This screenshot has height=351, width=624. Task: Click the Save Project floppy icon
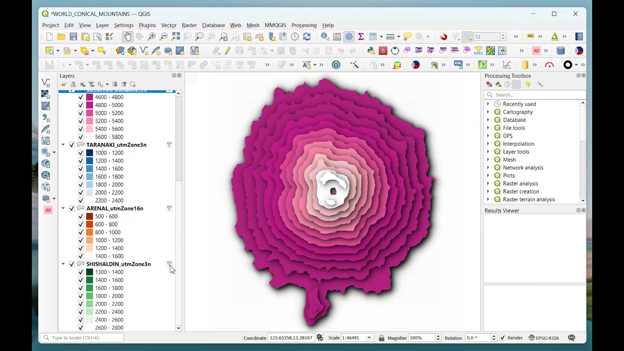(x=73, y=37)
